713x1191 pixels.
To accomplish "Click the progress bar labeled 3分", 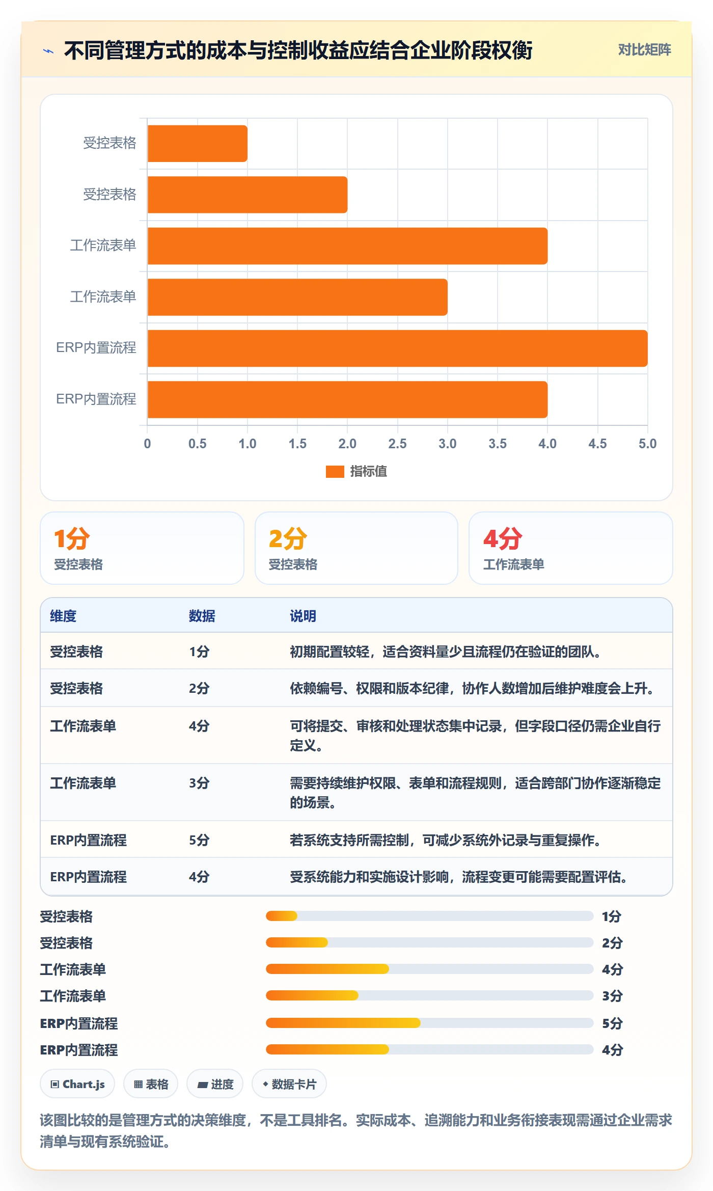I will tap(429, 995).
